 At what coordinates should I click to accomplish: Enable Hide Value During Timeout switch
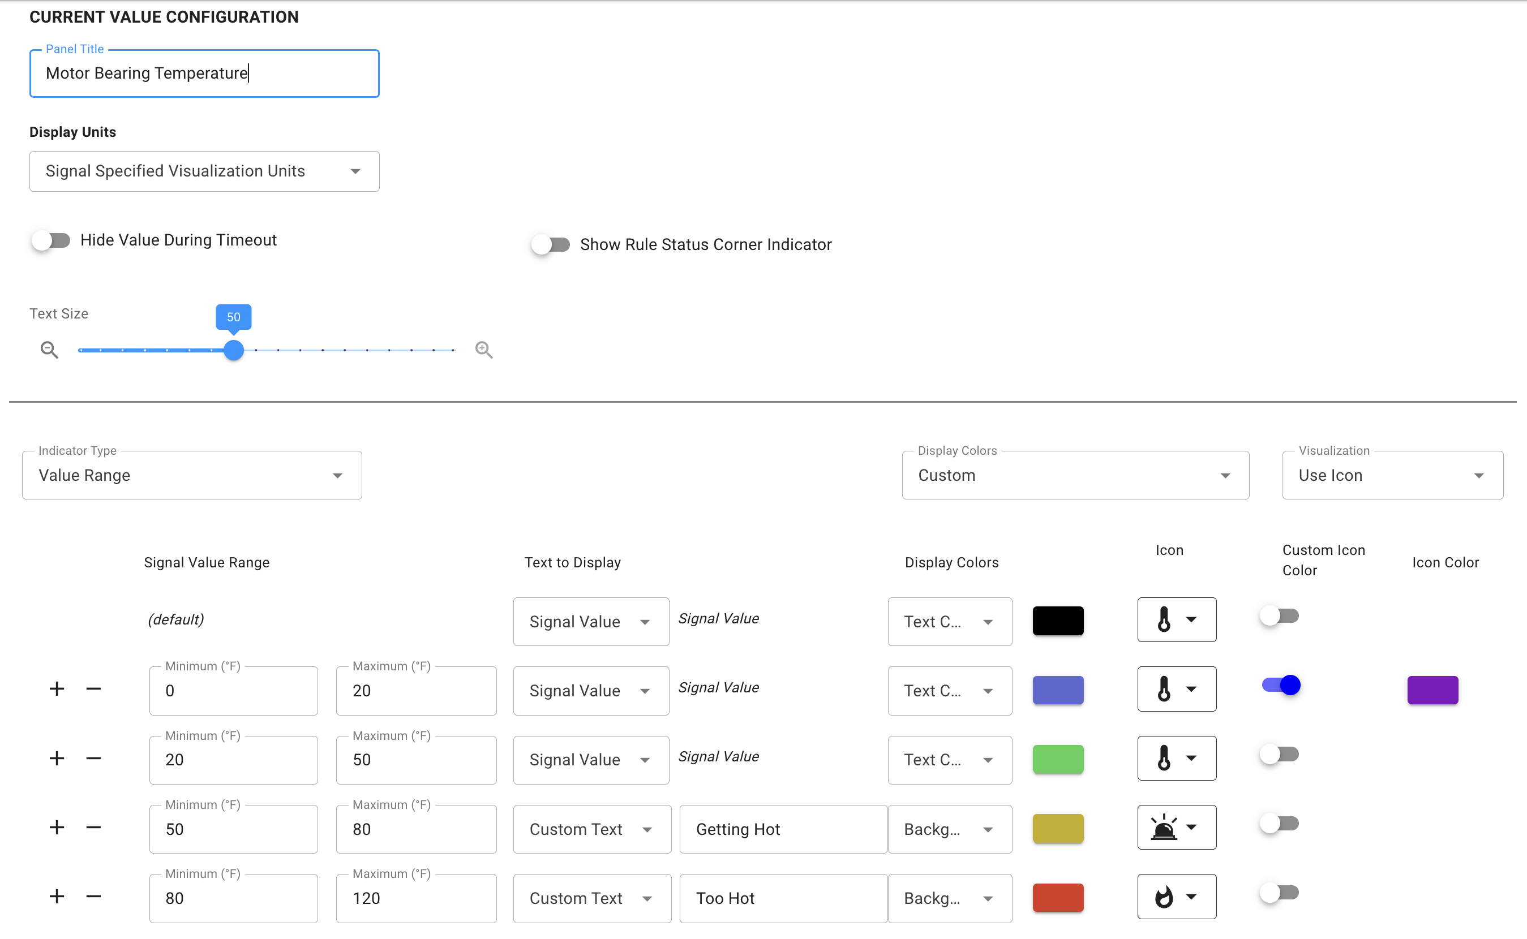(x=52, y=240)
